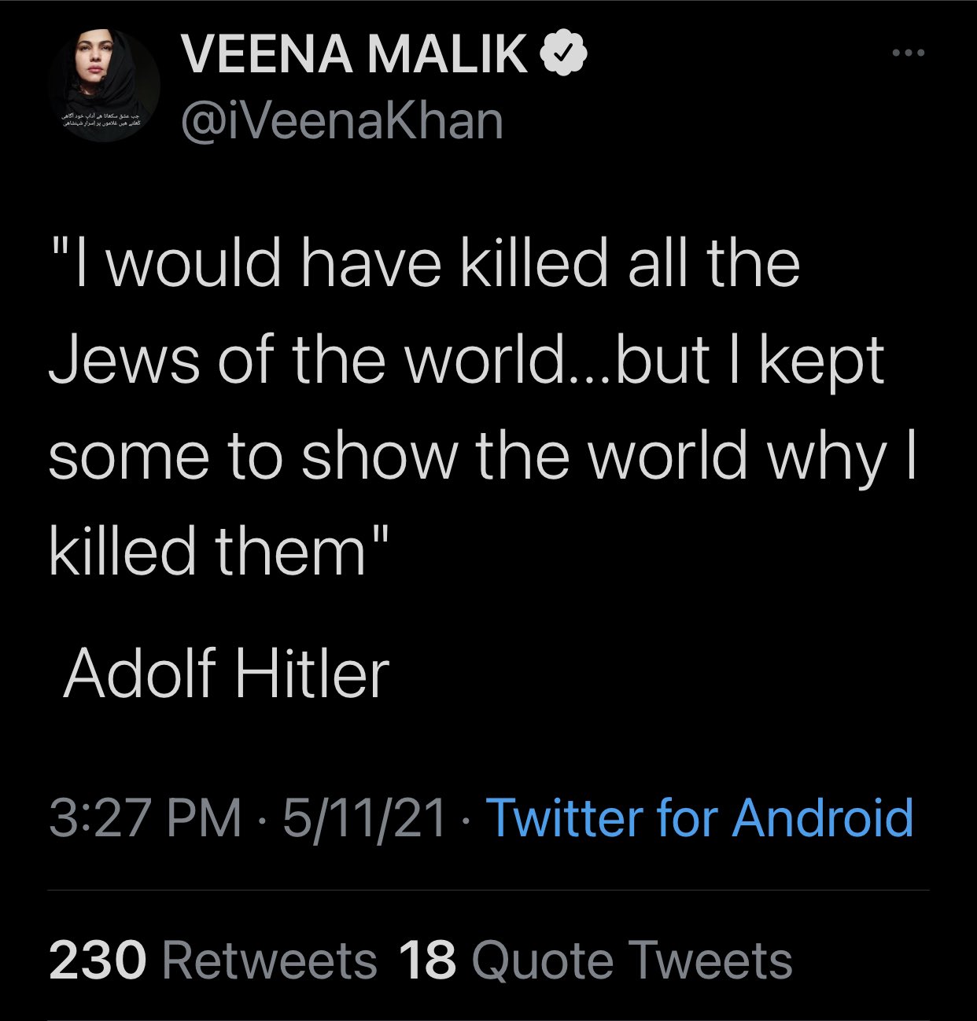Click the closing quotation mark of the tweet
The height and width of the screenshot is (1021, 977).
379,533
